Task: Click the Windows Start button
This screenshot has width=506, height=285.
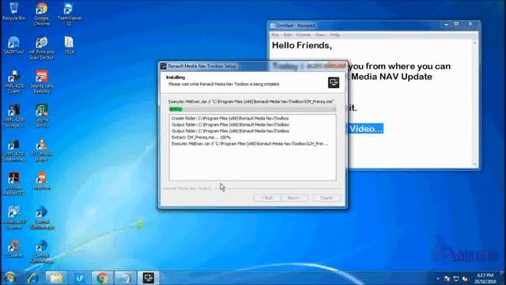Action: tap(9, 278)
